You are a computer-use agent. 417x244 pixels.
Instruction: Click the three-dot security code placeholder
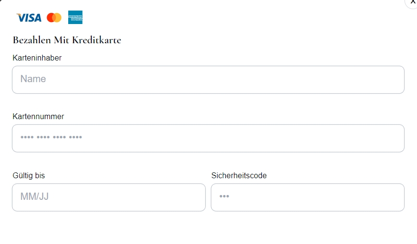(224, 196)
